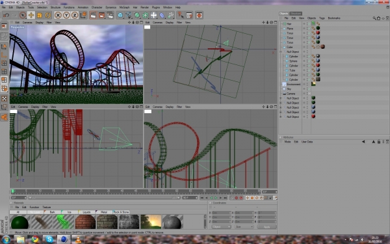390x244 pixels.
Task: Select Polygon mode in left sidebar
Action: (5, 80)
